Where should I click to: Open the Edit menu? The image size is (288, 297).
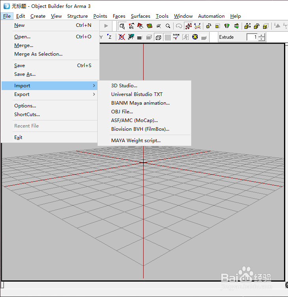[21, 16]
